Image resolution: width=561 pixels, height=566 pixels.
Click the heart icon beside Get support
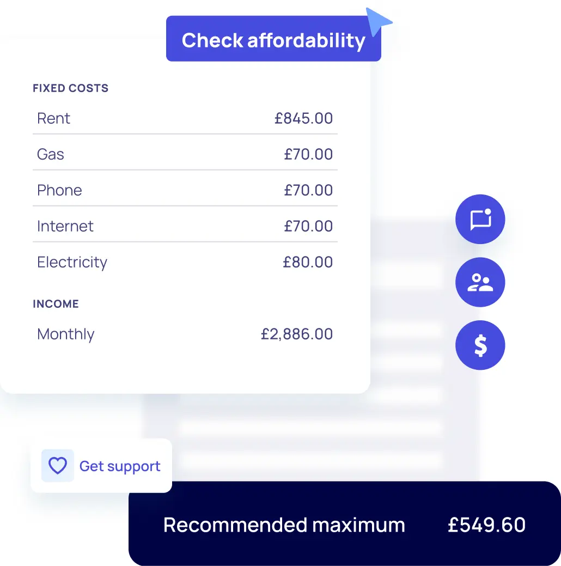[58, 465]
